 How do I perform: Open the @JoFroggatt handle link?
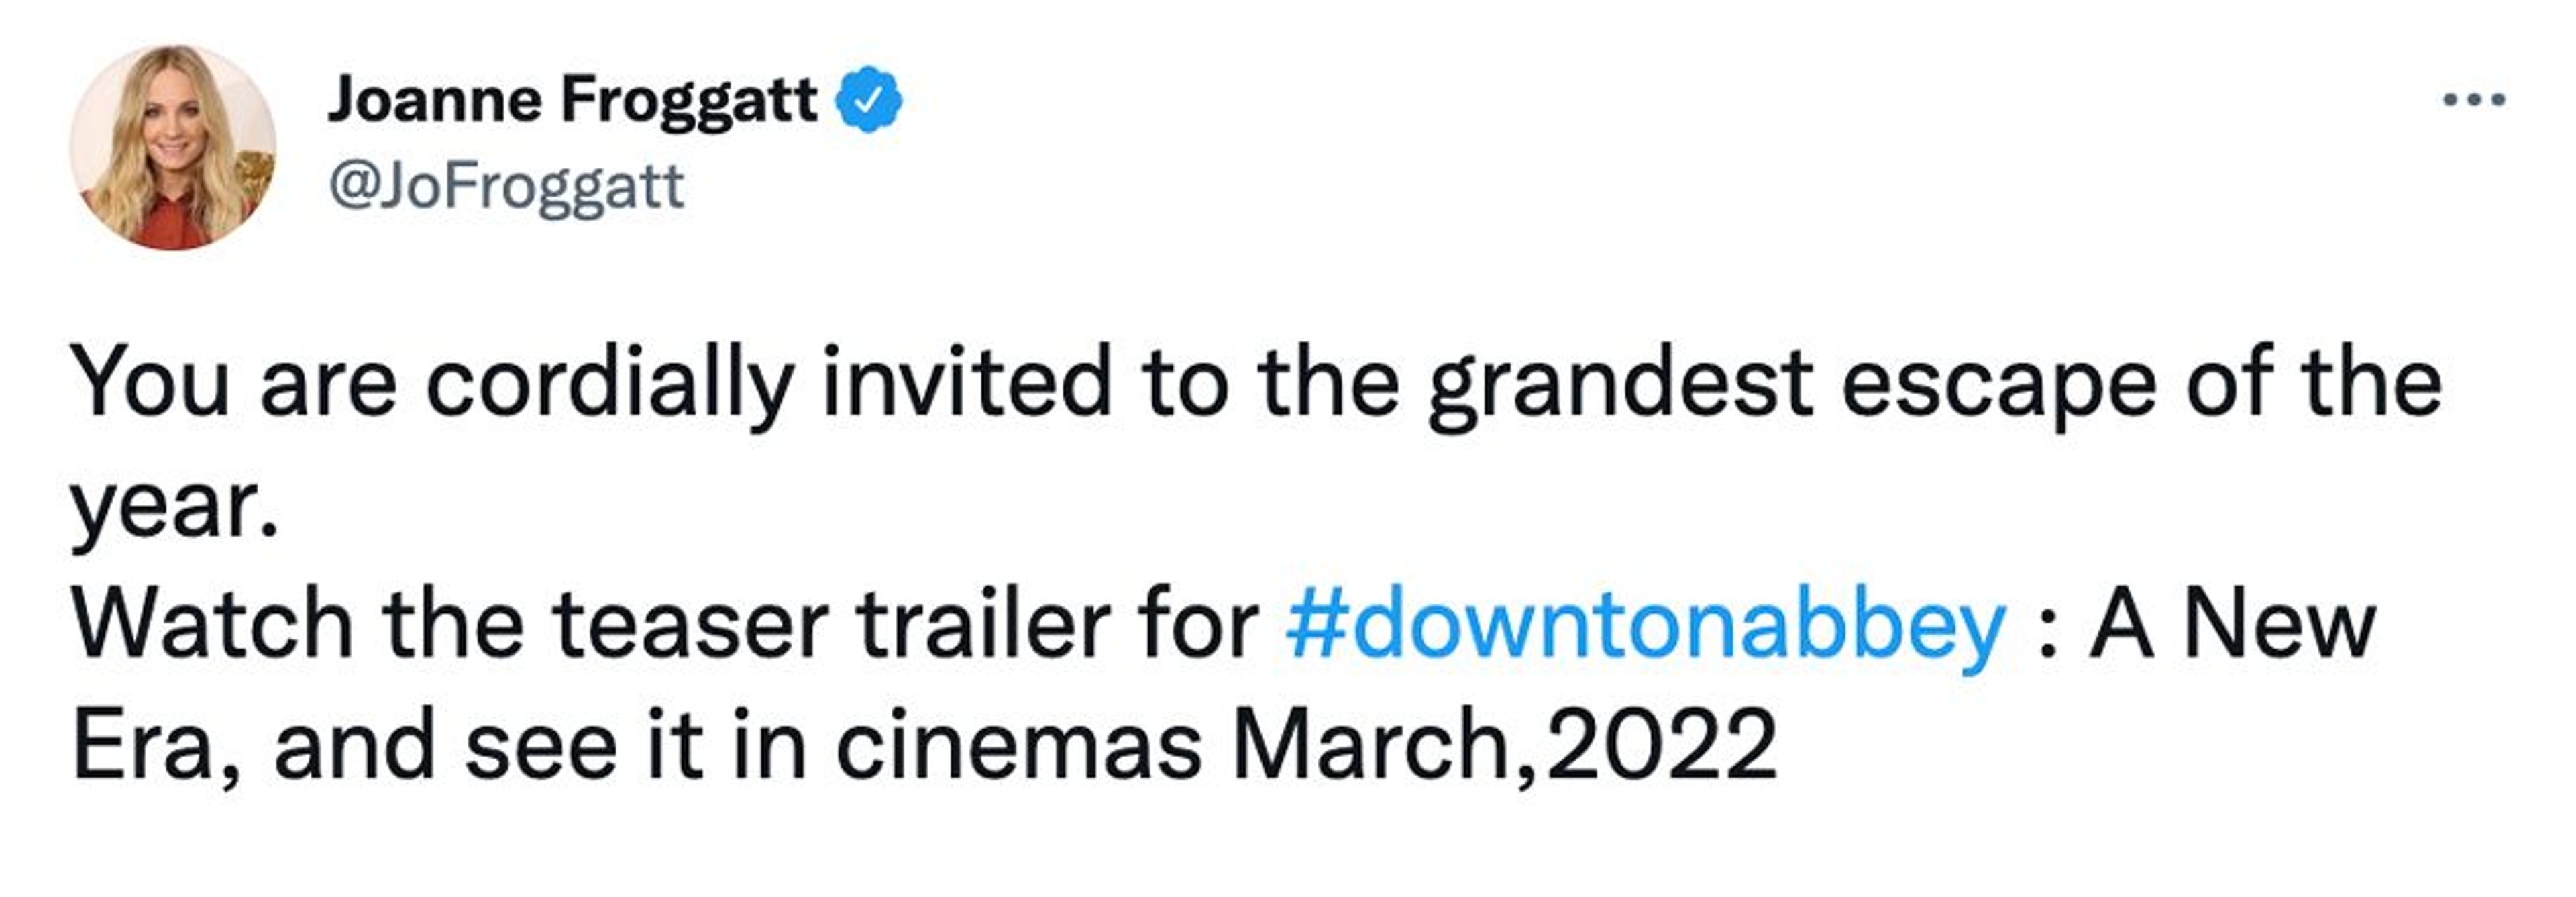[506, 186]
